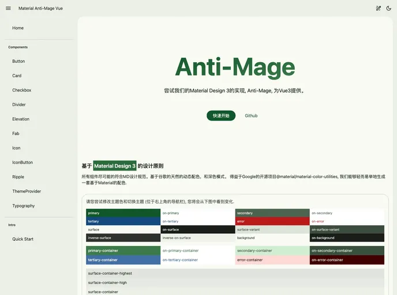Select Ripple in the sidebar
The height and width of the screenshot is (295, 397).
click(18, 177)
